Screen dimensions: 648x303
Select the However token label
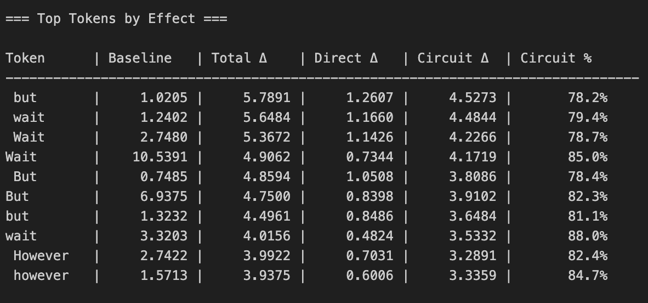[41, 256]
